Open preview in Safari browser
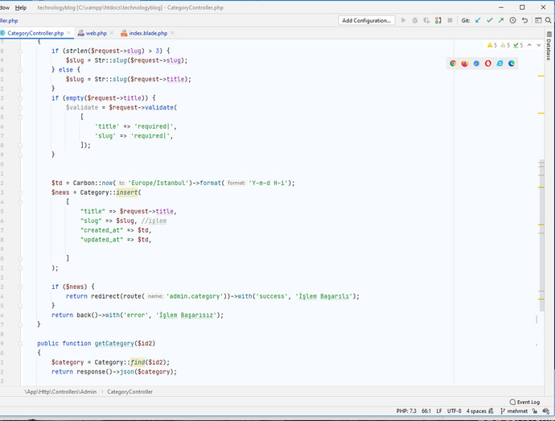The image size is (555, 421). tap(476, 64)
